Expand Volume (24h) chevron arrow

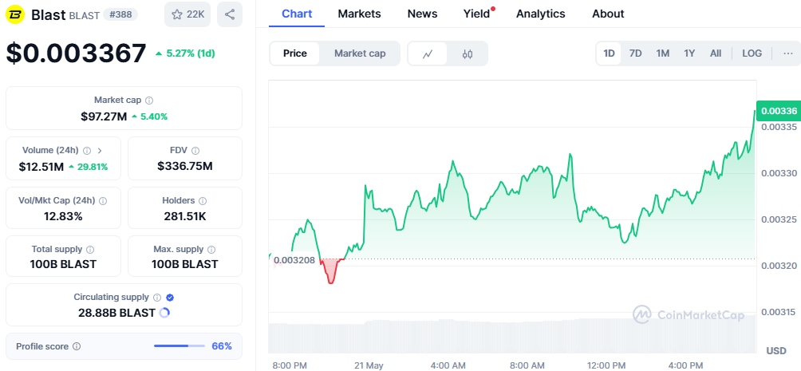click(100, 151)
